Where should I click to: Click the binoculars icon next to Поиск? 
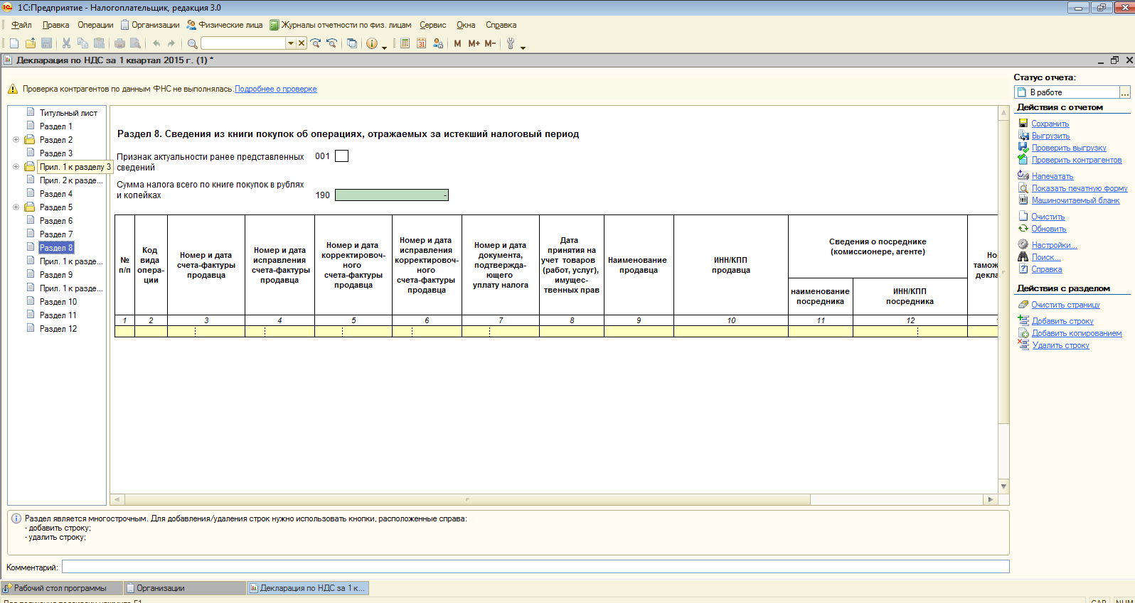(x=1023, y=257)
